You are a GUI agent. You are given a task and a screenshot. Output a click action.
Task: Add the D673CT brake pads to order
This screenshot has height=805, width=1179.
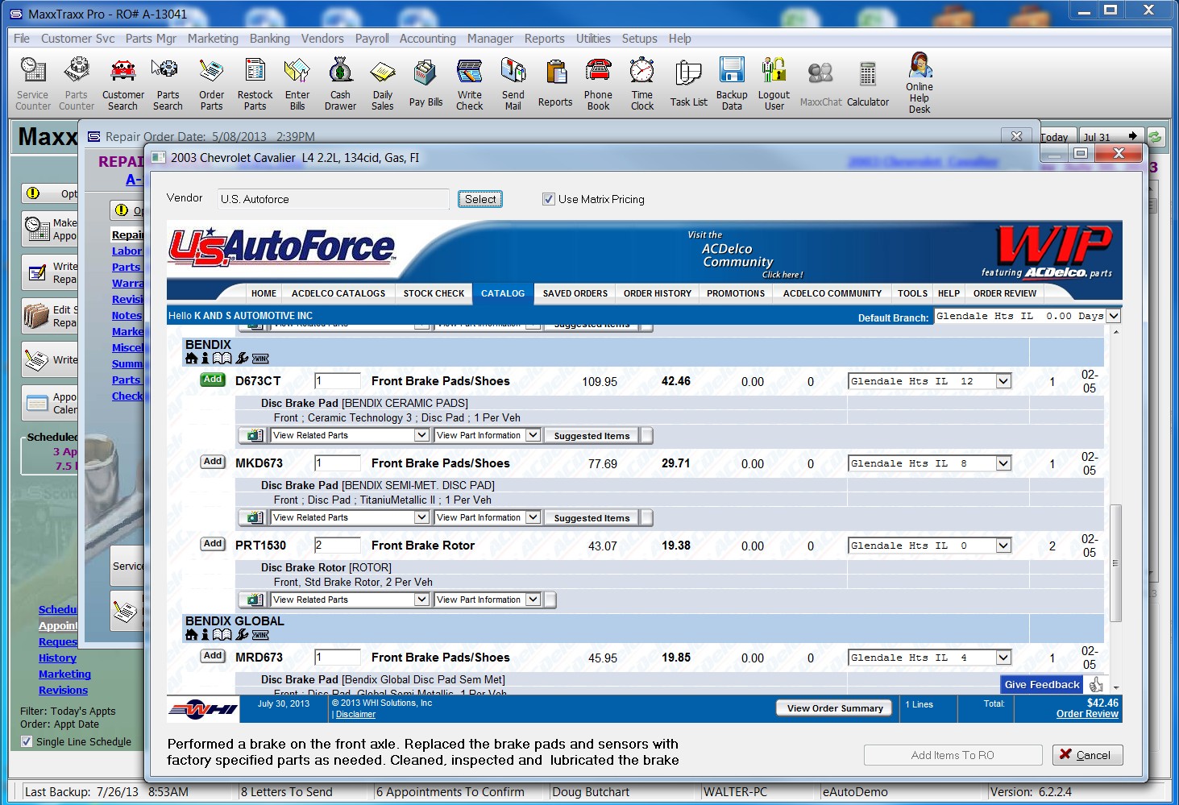point(213,380)
